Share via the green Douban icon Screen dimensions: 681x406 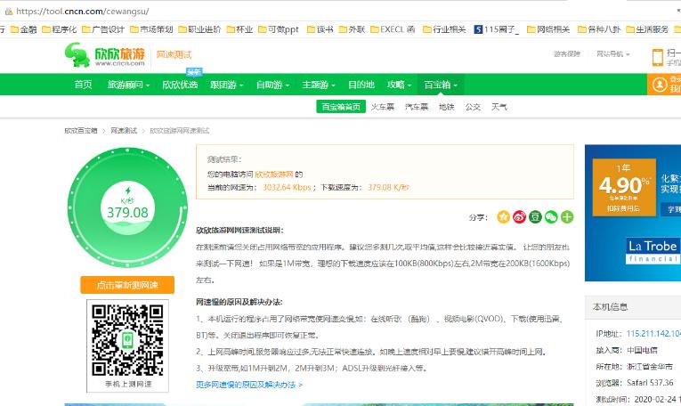click(535, 216)
